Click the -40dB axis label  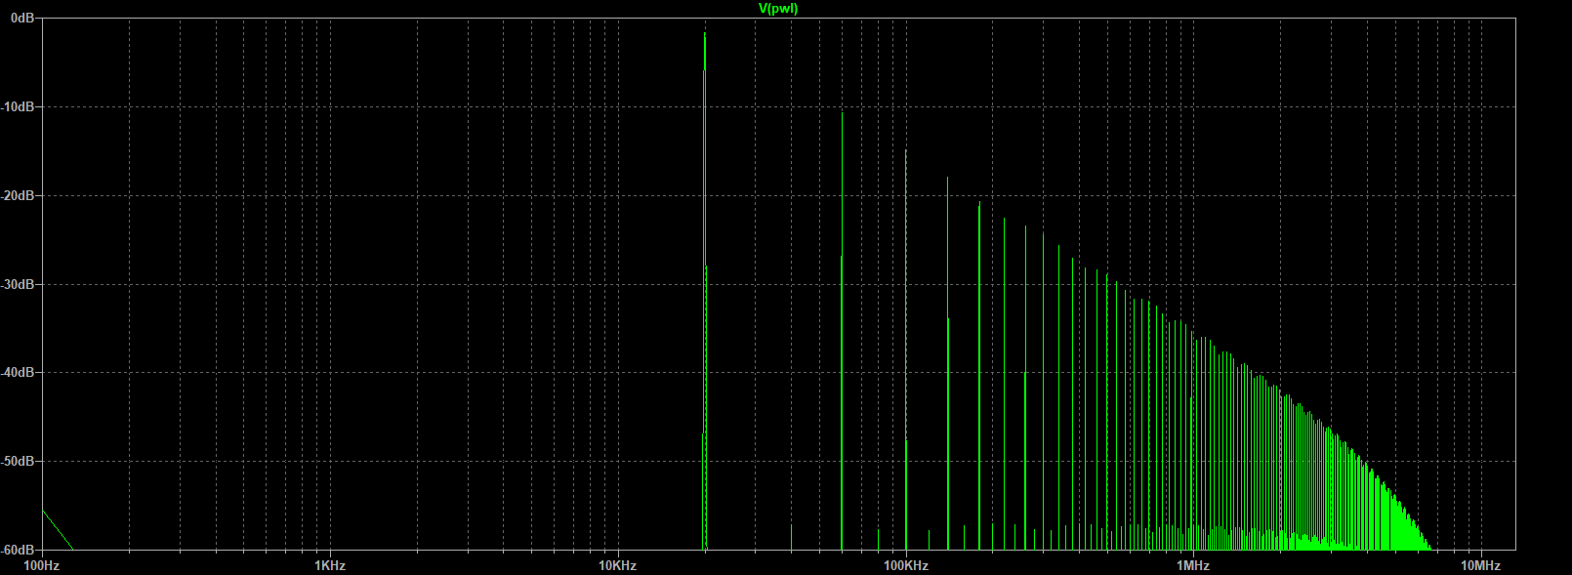point(18,372)
